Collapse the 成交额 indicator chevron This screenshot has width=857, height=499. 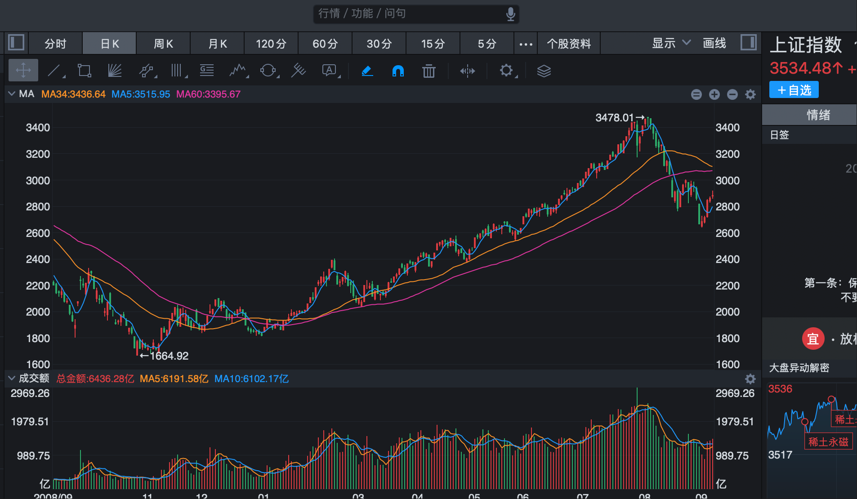tap(12, 378)
